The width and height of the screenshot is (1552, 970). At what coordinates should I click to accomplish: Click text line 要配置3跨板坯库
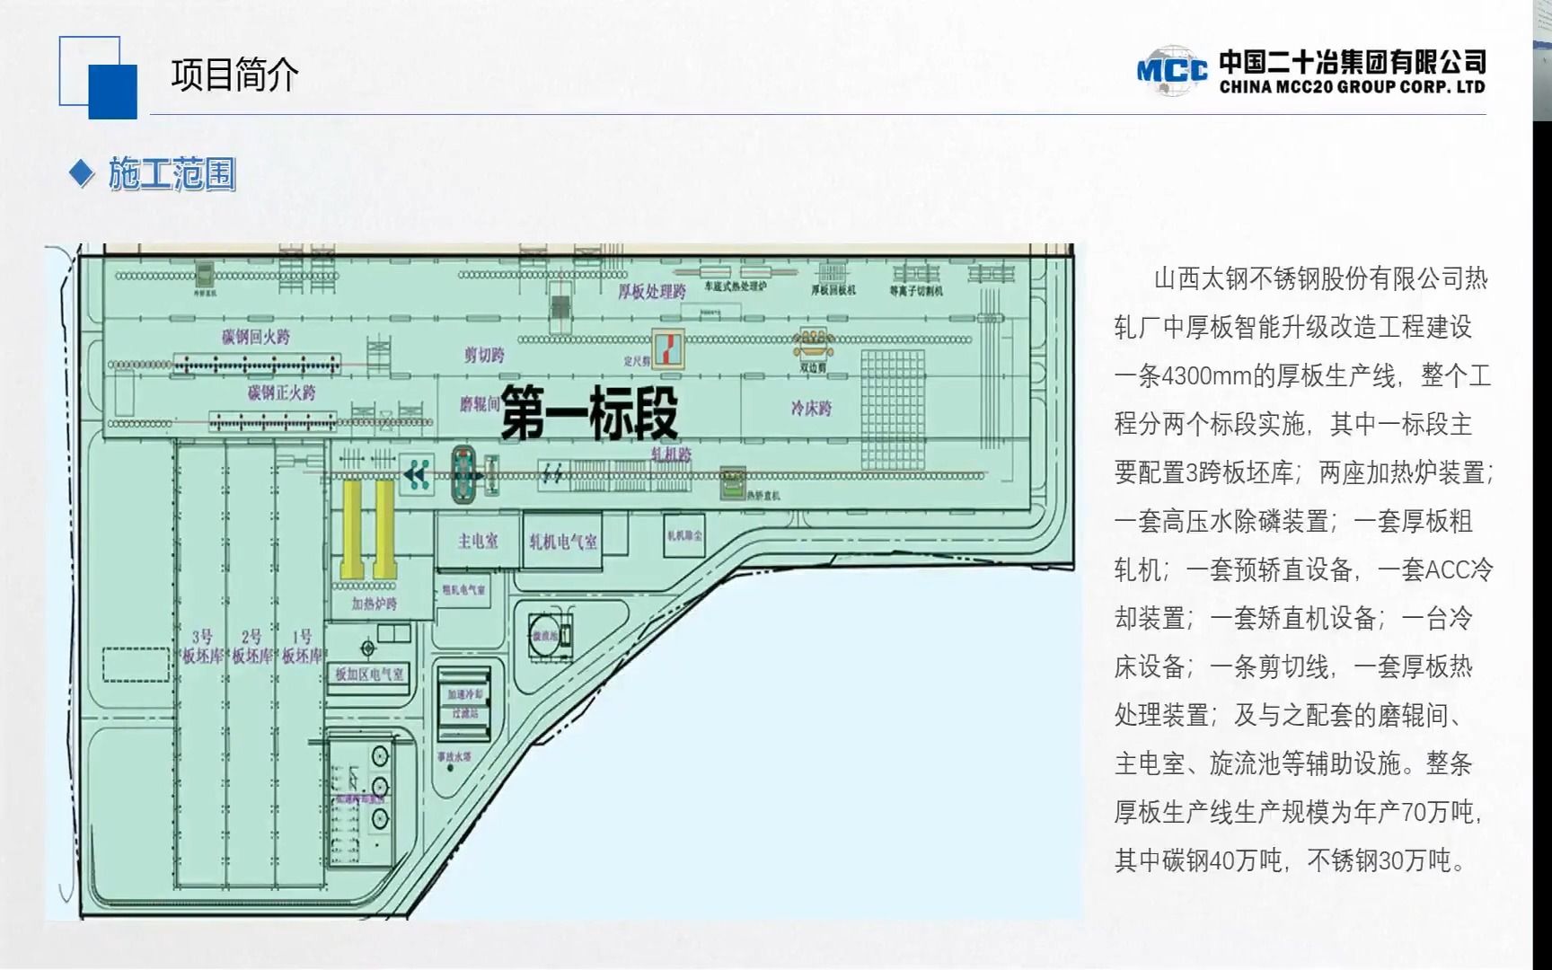1304,472
